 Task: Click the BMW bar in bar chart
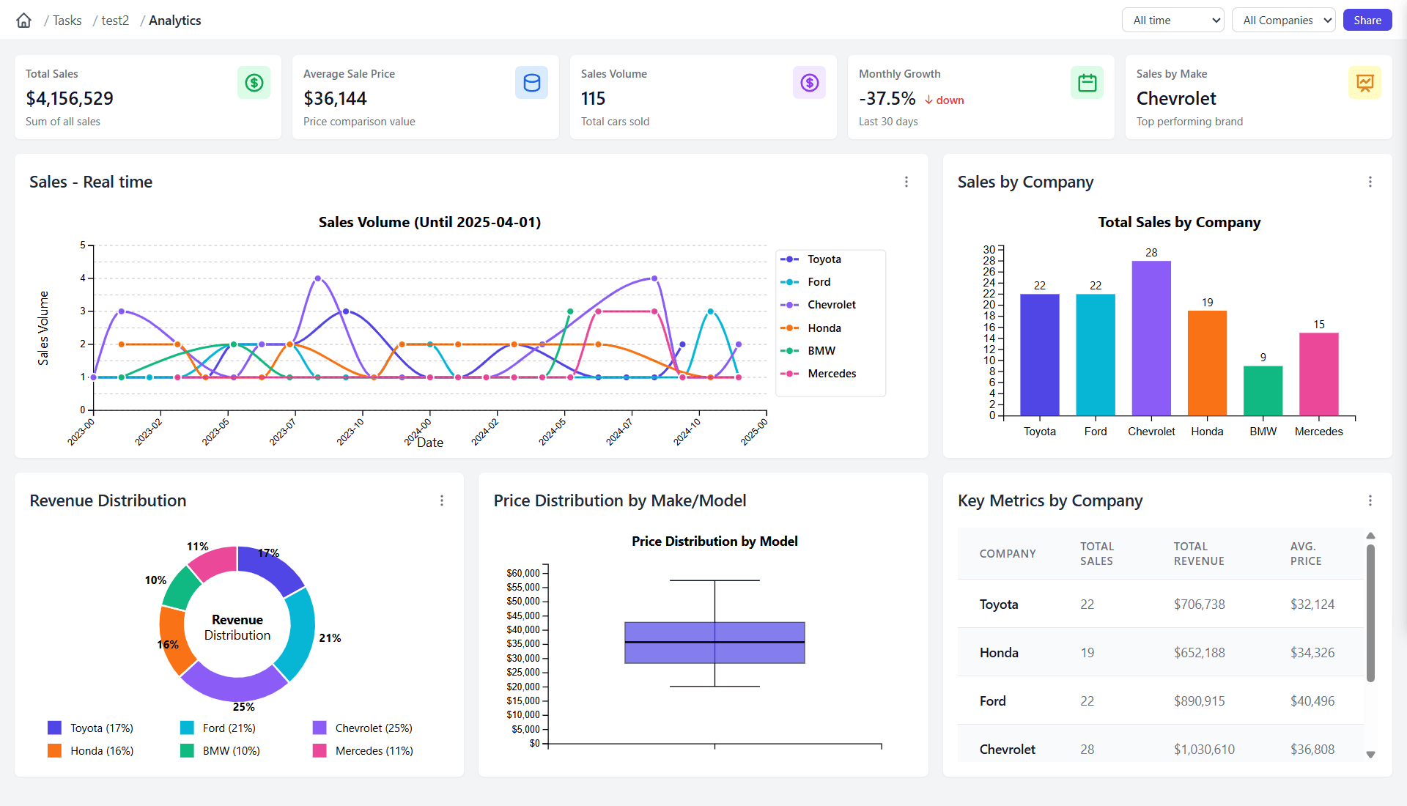tap(1263, 391)
